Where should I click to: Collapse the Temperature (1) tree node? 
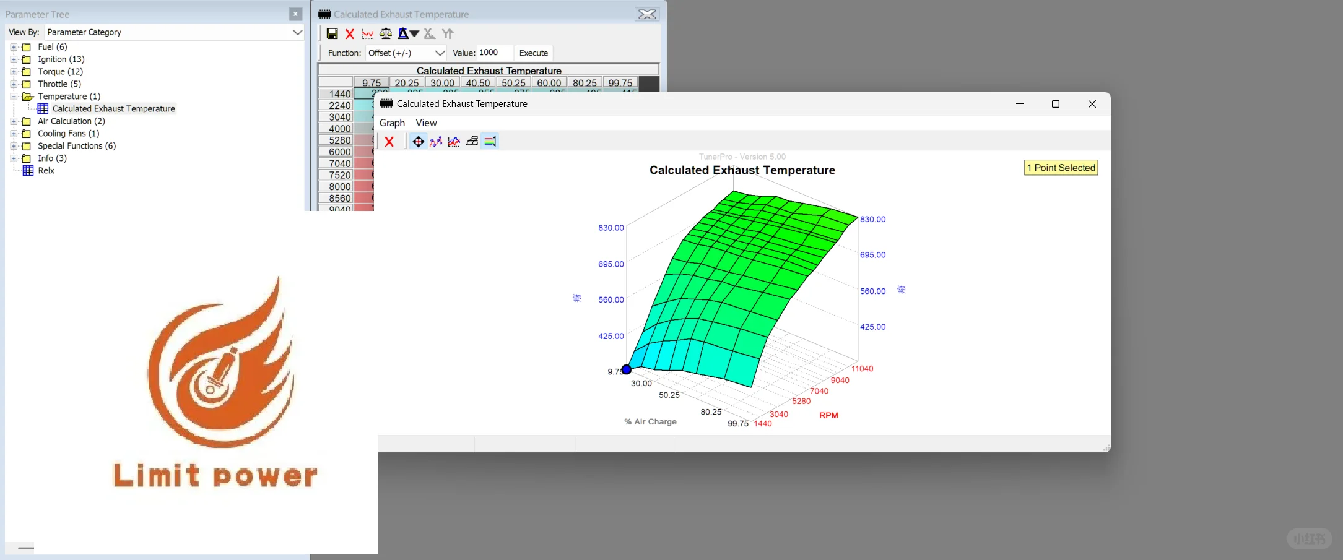[14, 97]
